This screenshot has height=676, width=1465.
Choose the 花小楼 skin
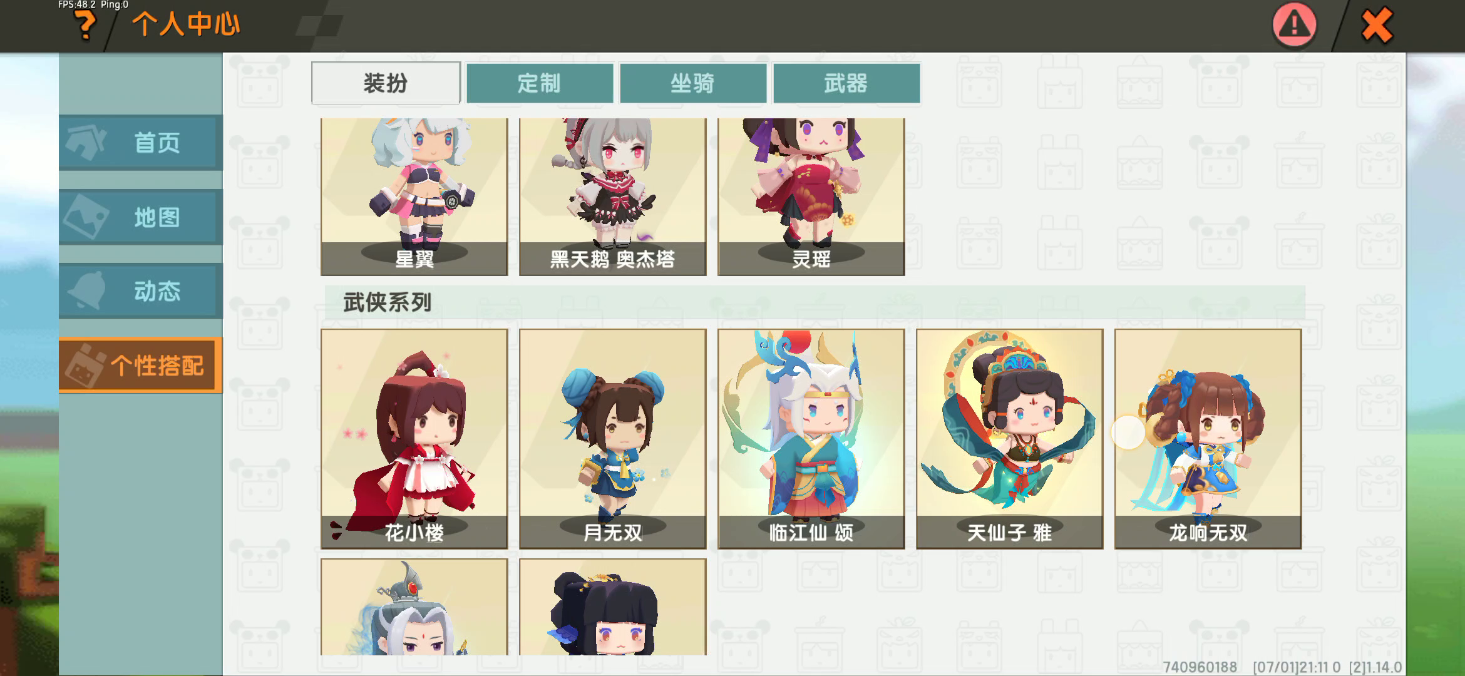click(414, 439)
